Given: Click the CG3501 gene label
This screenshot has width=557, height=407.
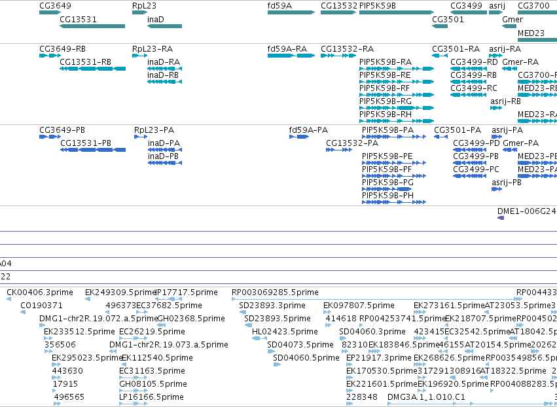Looking at the screenshot, I should (448, 19).
